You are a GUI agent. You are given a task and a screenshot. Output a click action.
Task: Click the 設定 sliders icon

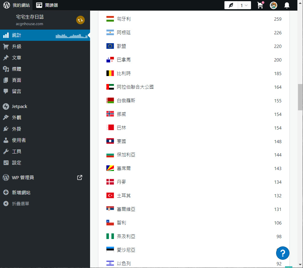[x=6, y=162]
